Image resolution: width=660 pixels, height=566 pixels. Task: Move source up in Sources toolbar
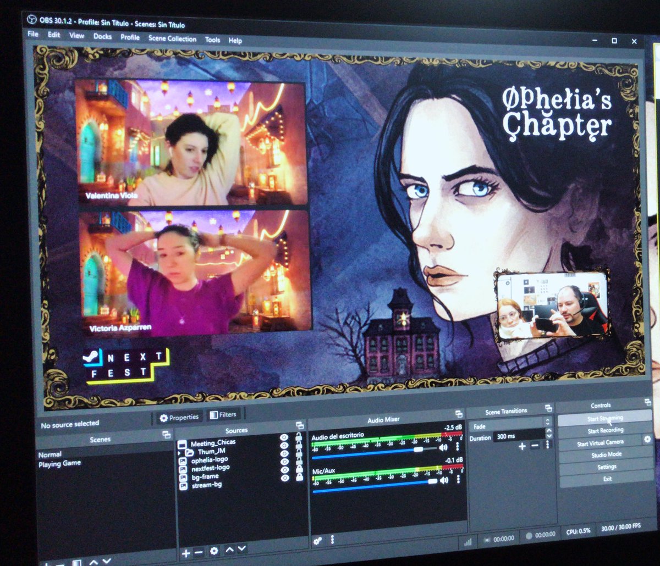229,550
